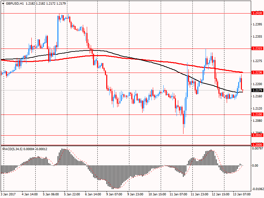Select the MACD(5,34,5) indicator label
This screenshot has height=198, width=264.
(x=12, y=149)
